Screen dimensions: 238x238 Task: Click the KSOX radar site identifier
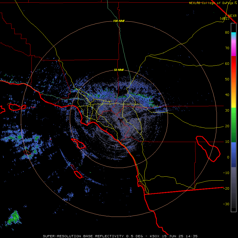[155, 236]
